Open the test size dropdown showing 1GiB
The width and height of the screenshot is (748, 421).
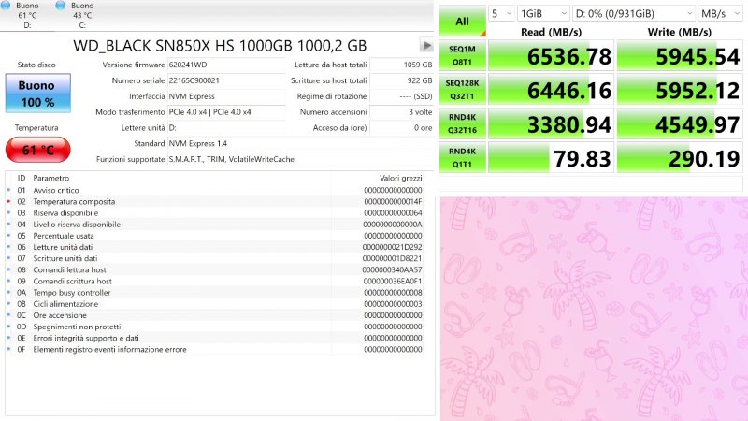pyautogui.click(x=543, y=13)
